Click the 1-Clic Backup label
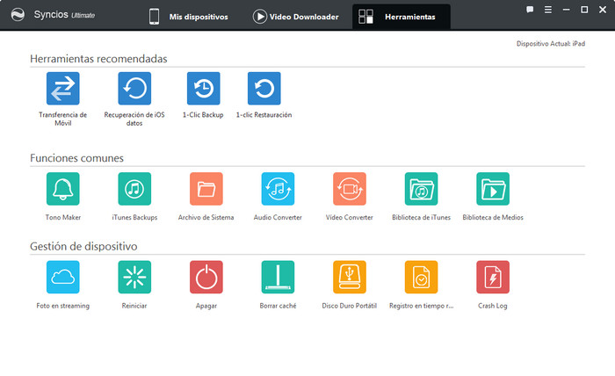Image resolution: width=615 pixels, height=376 pixels. 203,115
